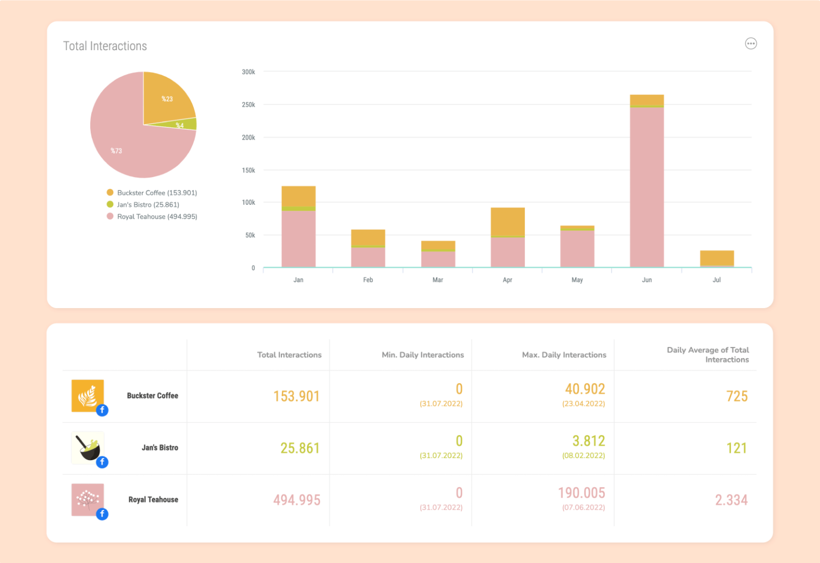Expand the June bar details

pos(646,181)
